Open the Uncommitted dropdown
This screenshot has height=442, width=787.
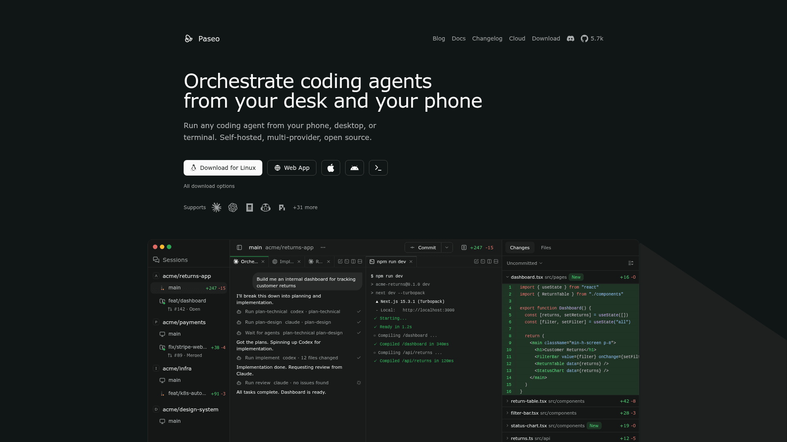525,263
